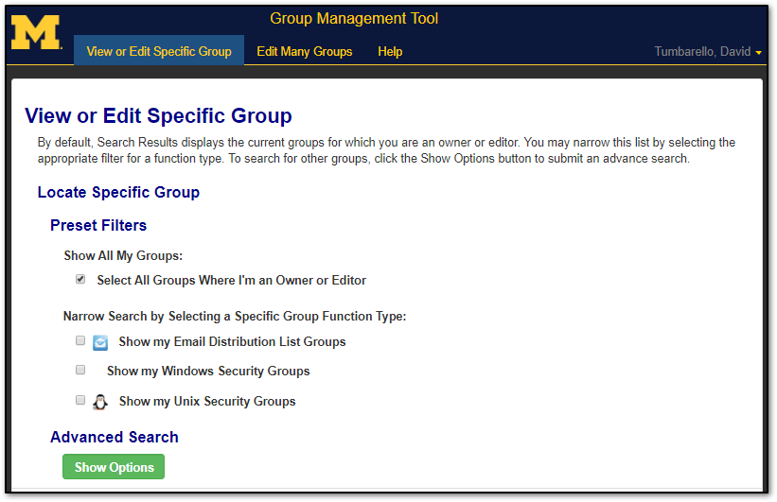Click the "Select All Groups Where I'm an Owner" label

point(231,281)
